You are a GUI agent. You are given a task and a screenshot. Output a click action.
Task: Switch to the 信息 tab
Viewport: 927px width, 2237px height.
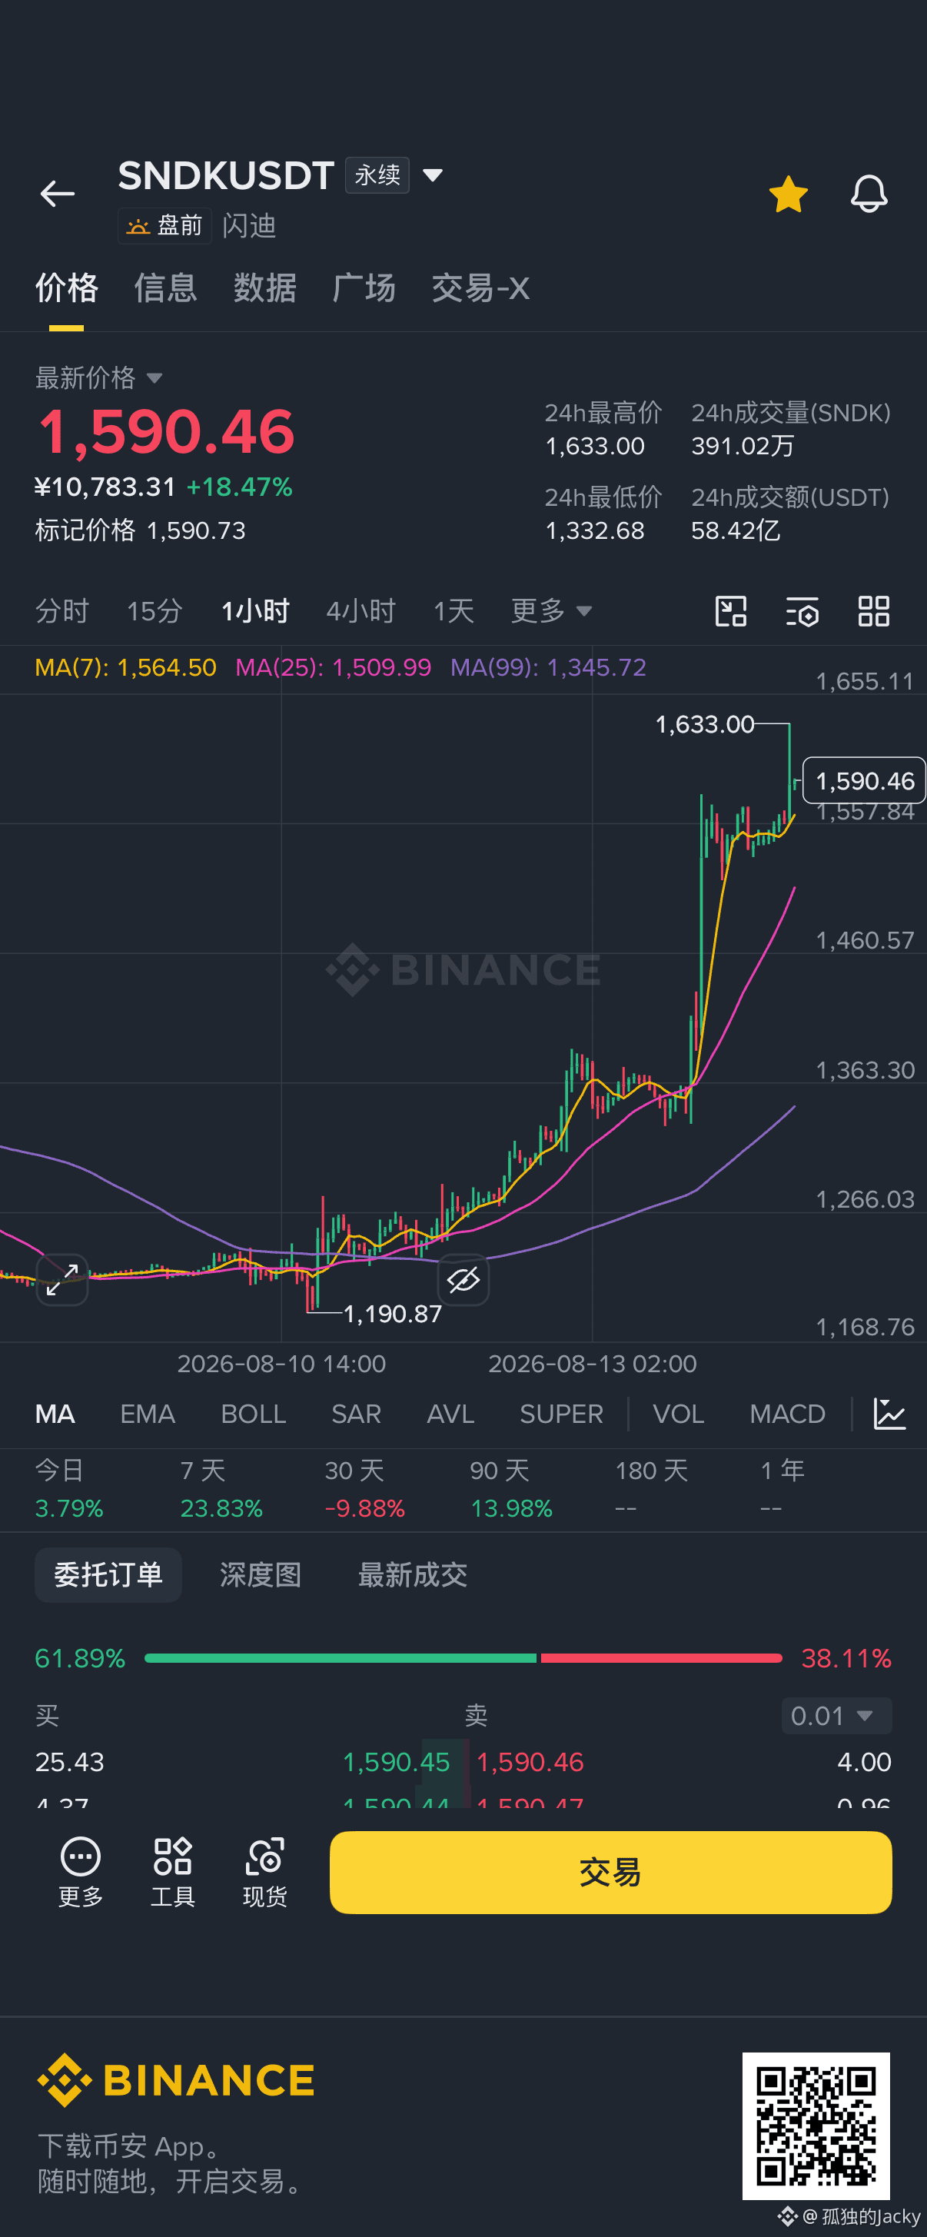[x=166, y=288]
